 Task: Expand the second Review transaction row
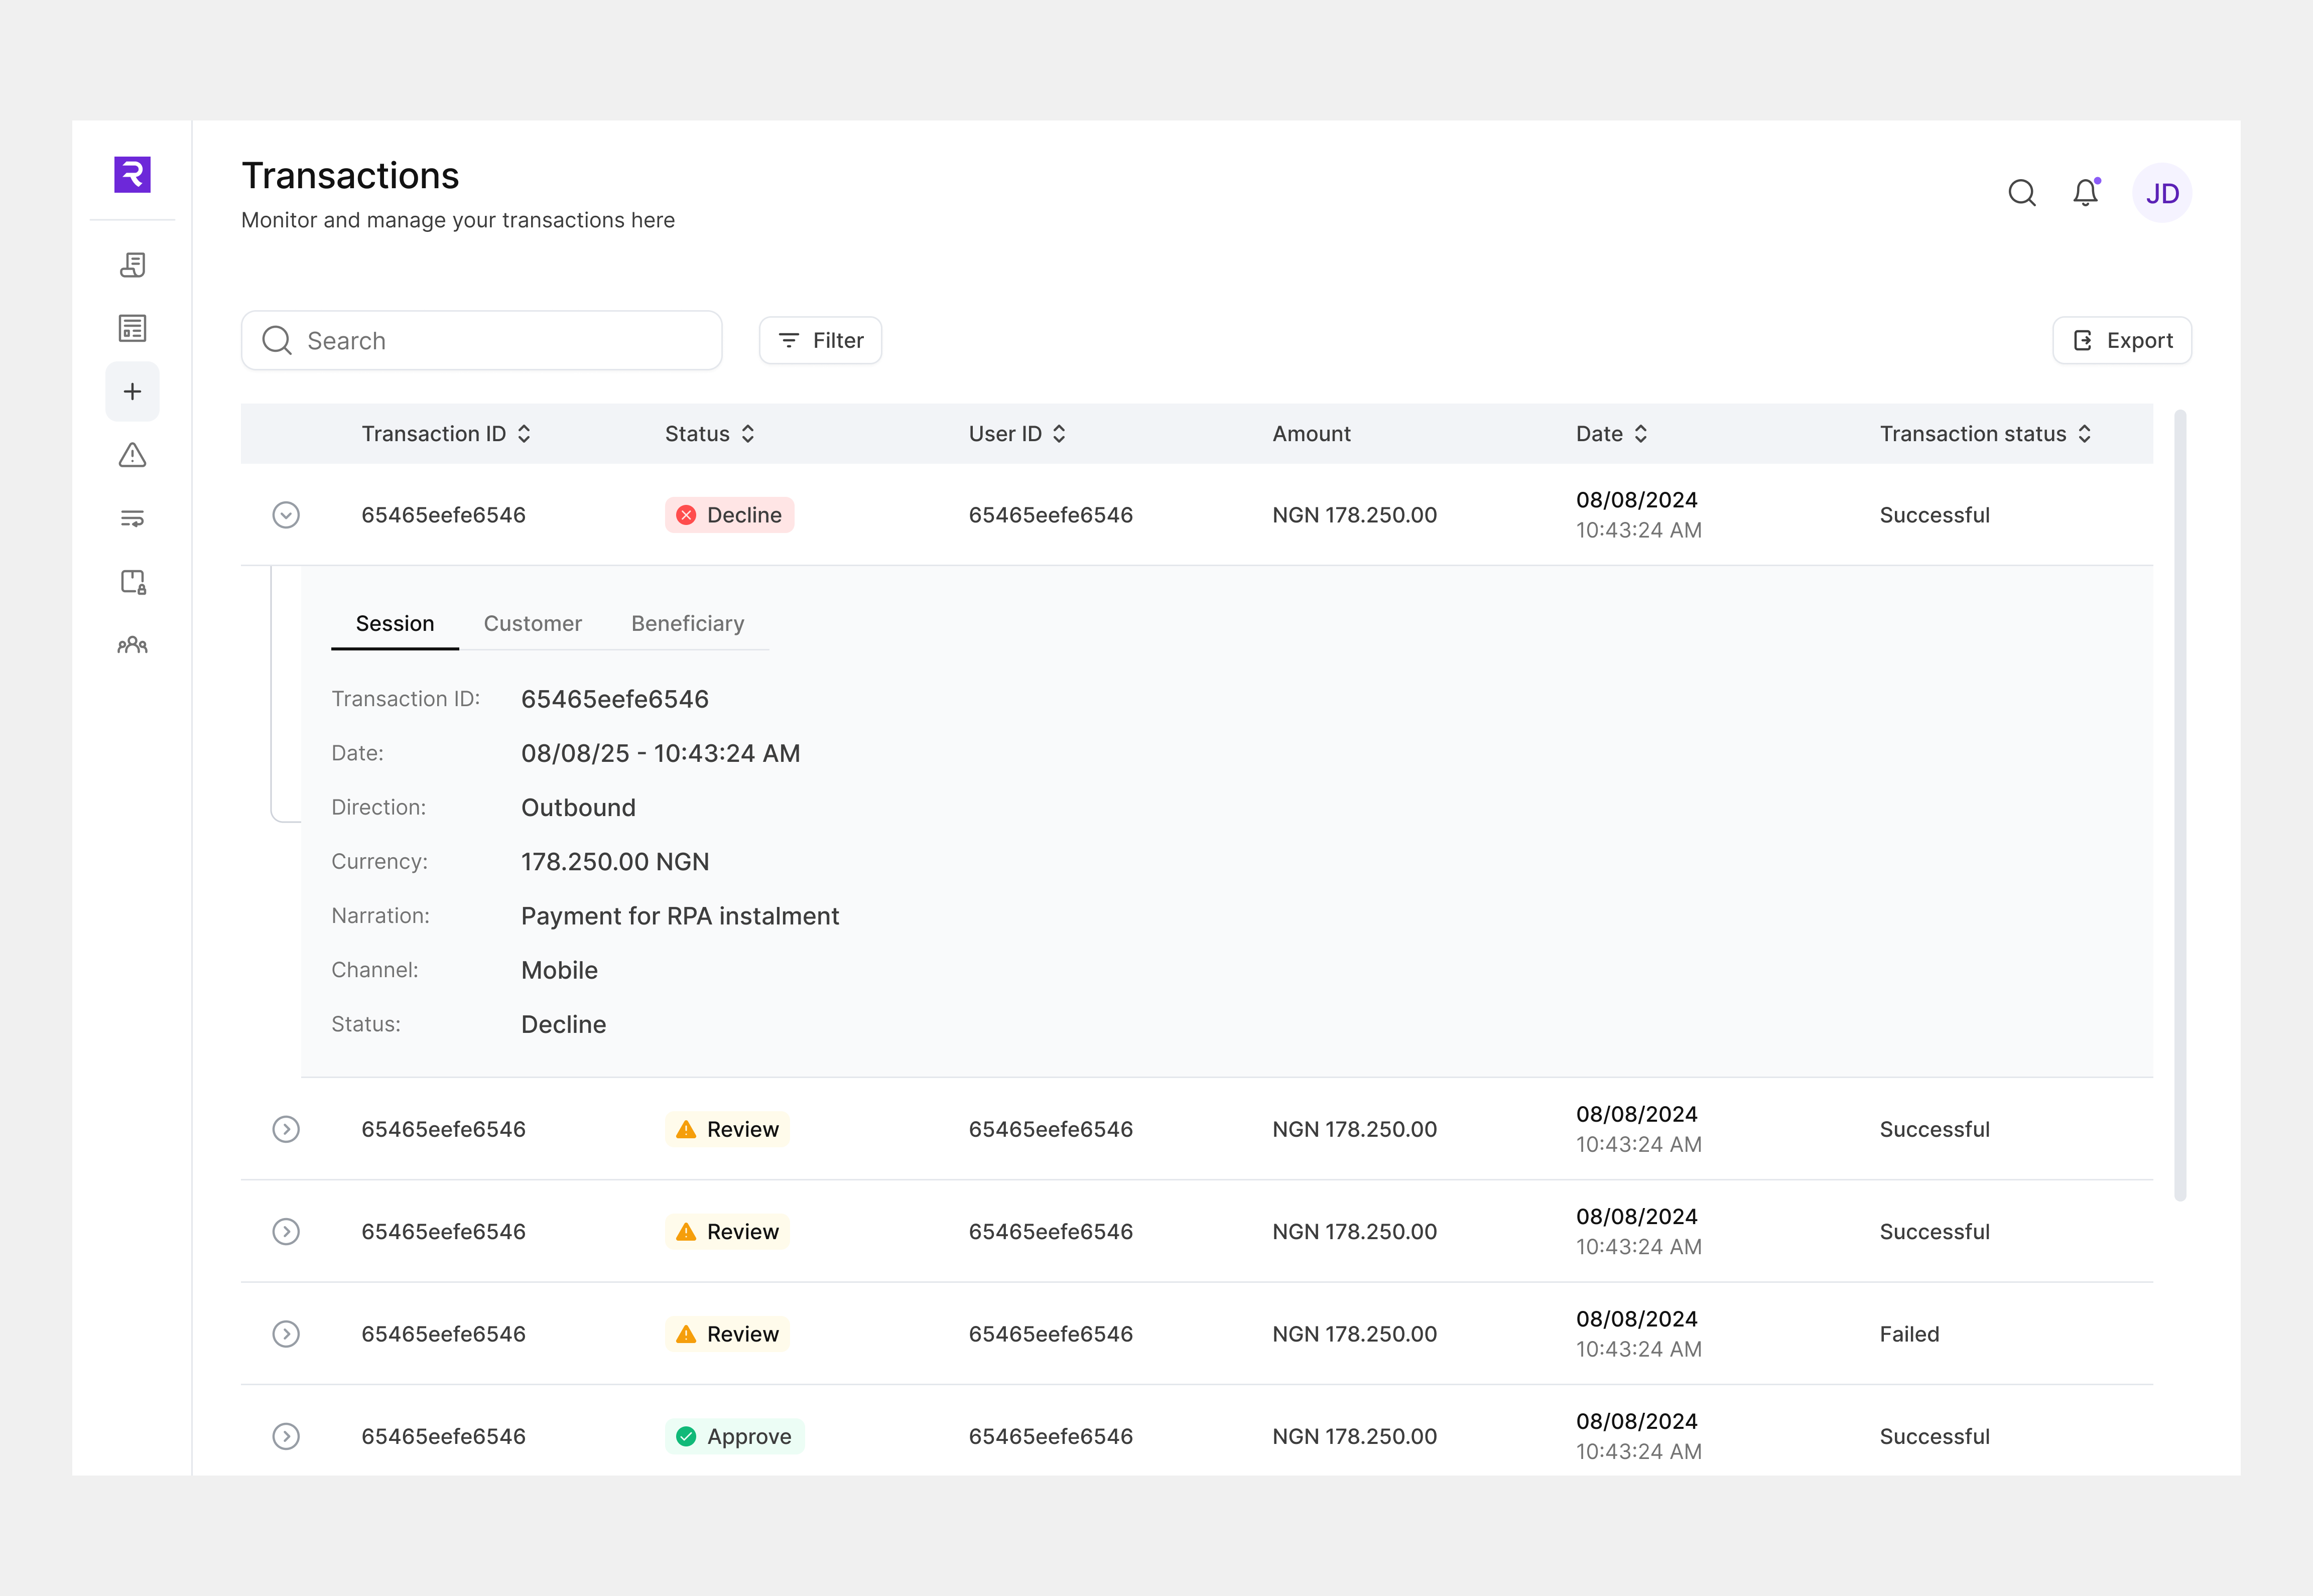(x=286, y=1232)
